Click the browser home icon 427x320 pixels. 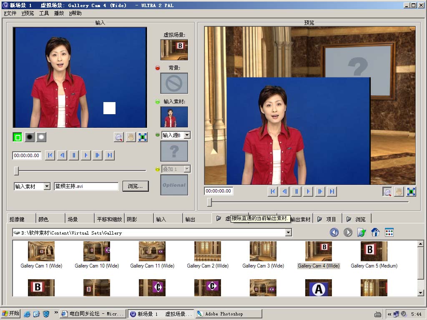tap(375, 232)
